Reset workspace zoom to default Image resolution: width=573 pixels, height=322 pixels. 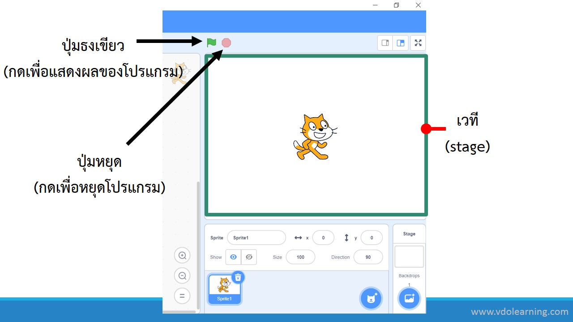pyautogui.click(x=182, y=296)
